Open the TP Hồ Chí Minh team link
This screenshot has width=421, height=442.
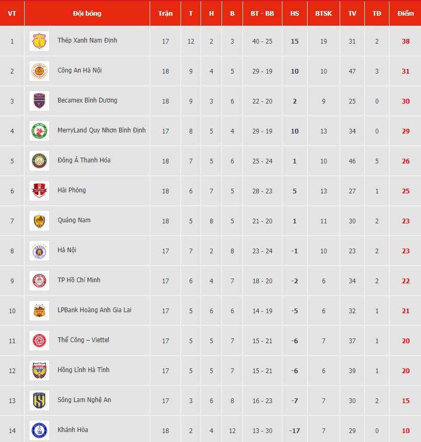79,280
